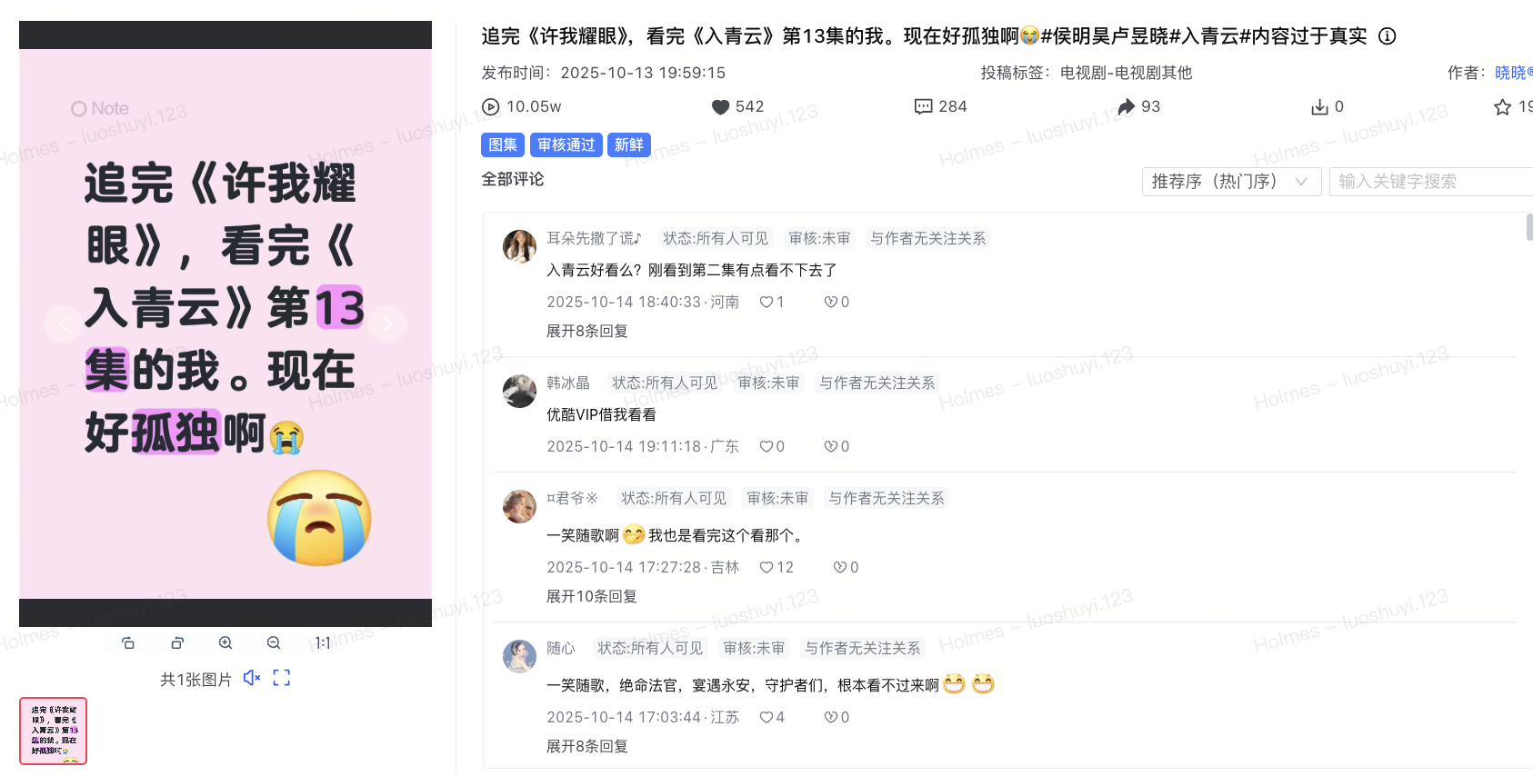The image size is (1533, 776).
Task: Reset image to 1:1 scale
Action: pos(323,642)
